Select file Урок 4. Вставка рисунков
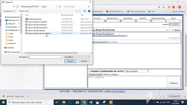 tap(38, 28)
